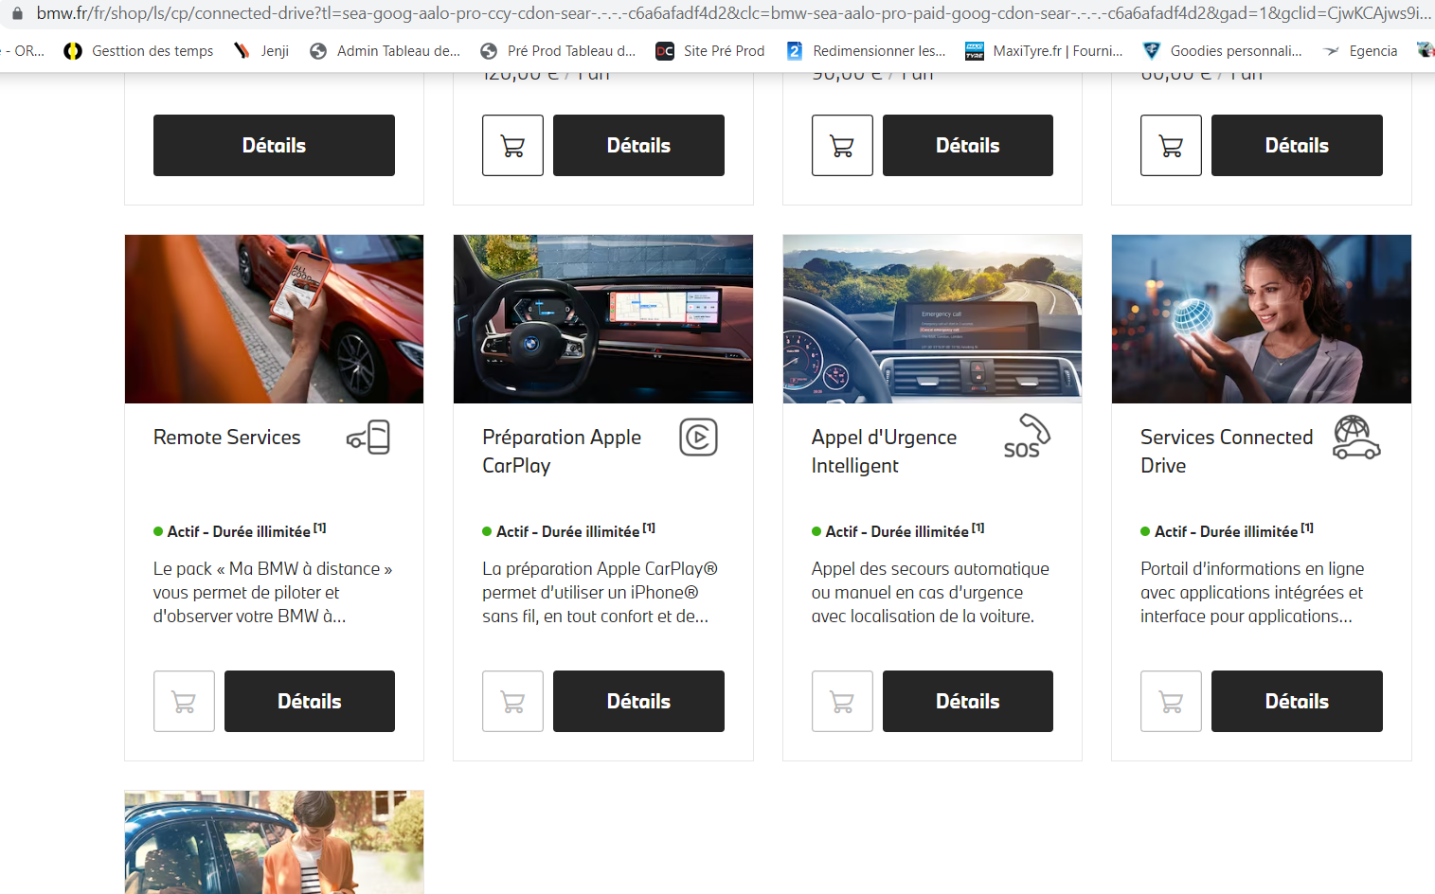Open the Remote Services card image
Screen dimensions: 1435x894
click(x=274, y=319)
